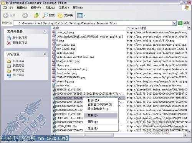Choose 属性 from the context menu
The image size is (192, 143).
pos(93,128)
